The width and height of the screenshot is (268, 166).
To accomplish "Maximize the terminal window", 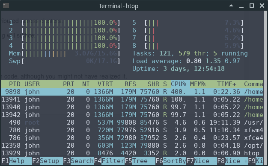I will (252, 6).
